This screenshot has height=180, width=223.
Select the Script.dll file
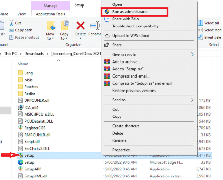[32, 142]
